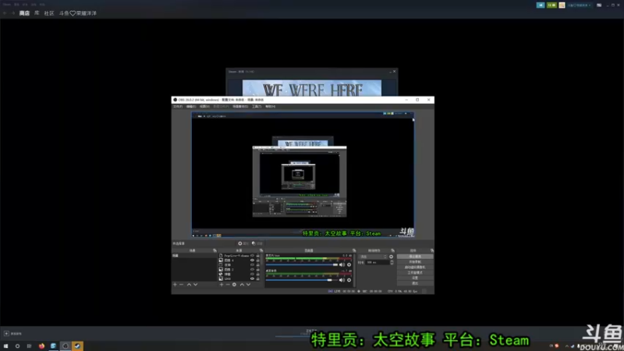Mute the second audio mixer channel speaker icon
Viewport: 624px width, 351px height.
point(342,280)
